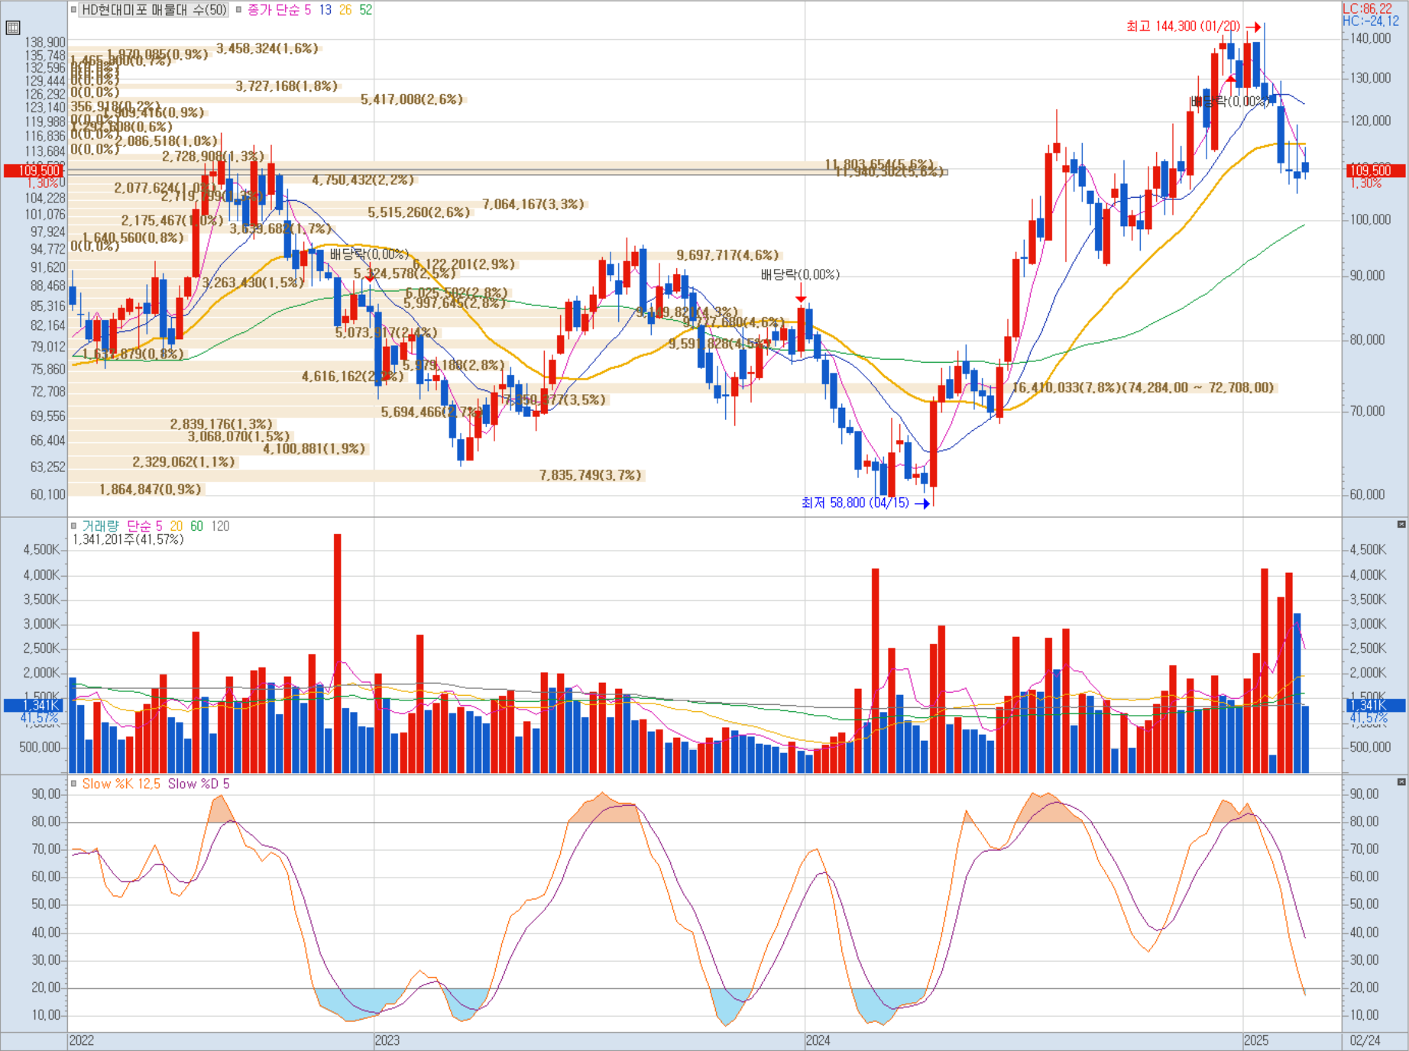
Task: Click the square marker before Slow %K label
Action: click(x=73, y=784)
